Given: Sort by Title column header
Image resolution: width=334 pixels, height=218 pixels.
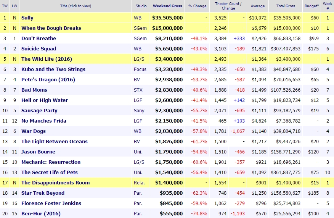Looking at the screenshot, I should (x=75, y=6).
